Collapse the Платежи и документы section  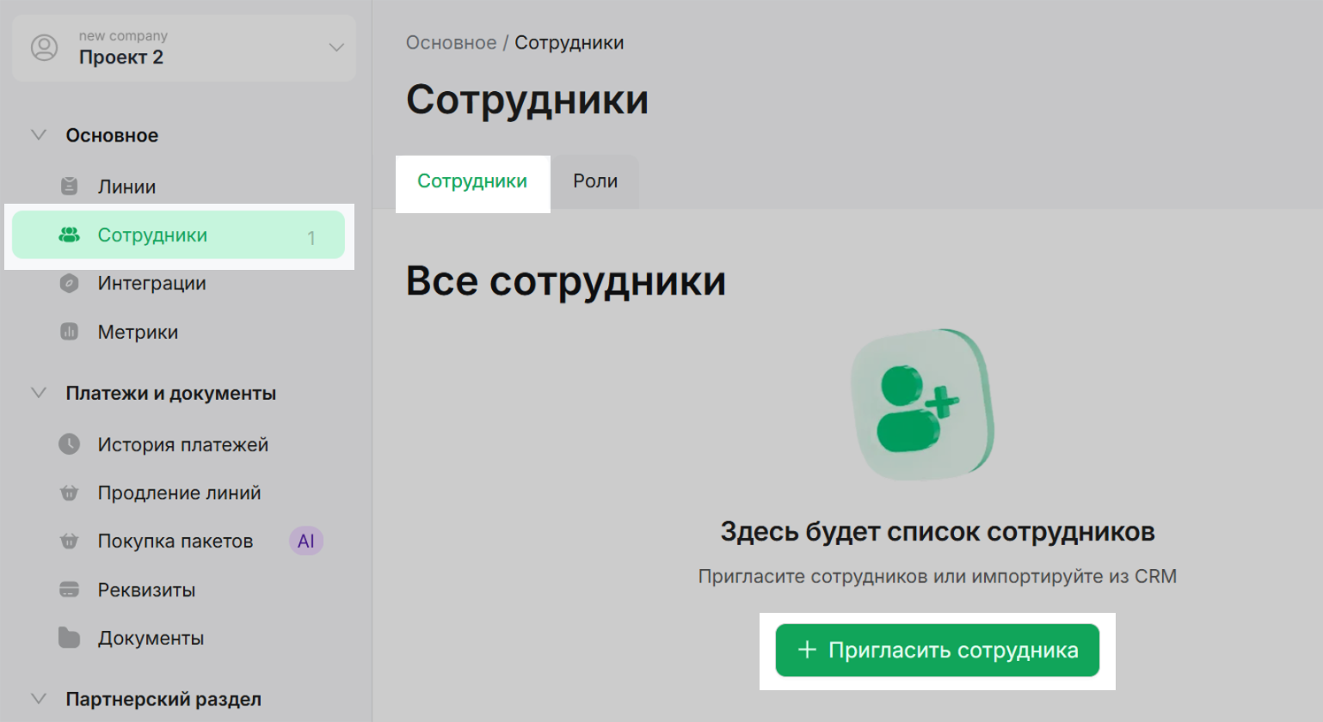point(39,393)
